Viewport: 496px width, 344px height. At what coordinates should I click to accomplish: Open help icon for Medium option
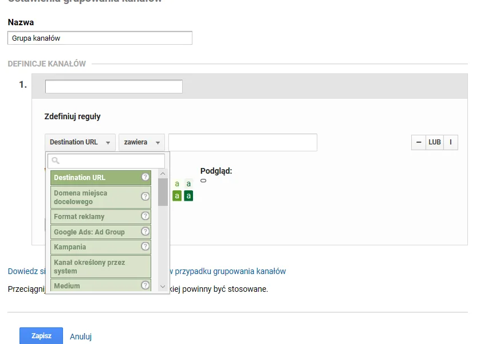(x=145, y=286)
